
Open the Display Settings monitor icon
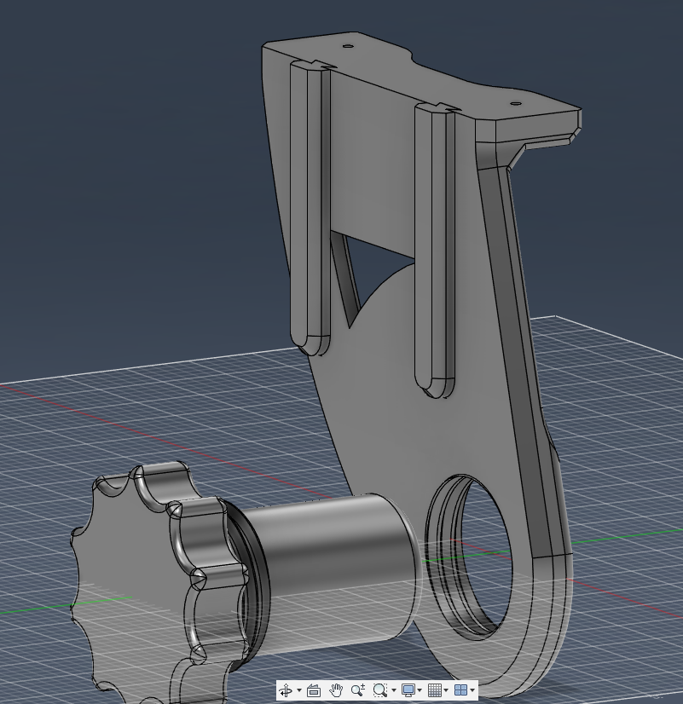(x=408, y=690)
